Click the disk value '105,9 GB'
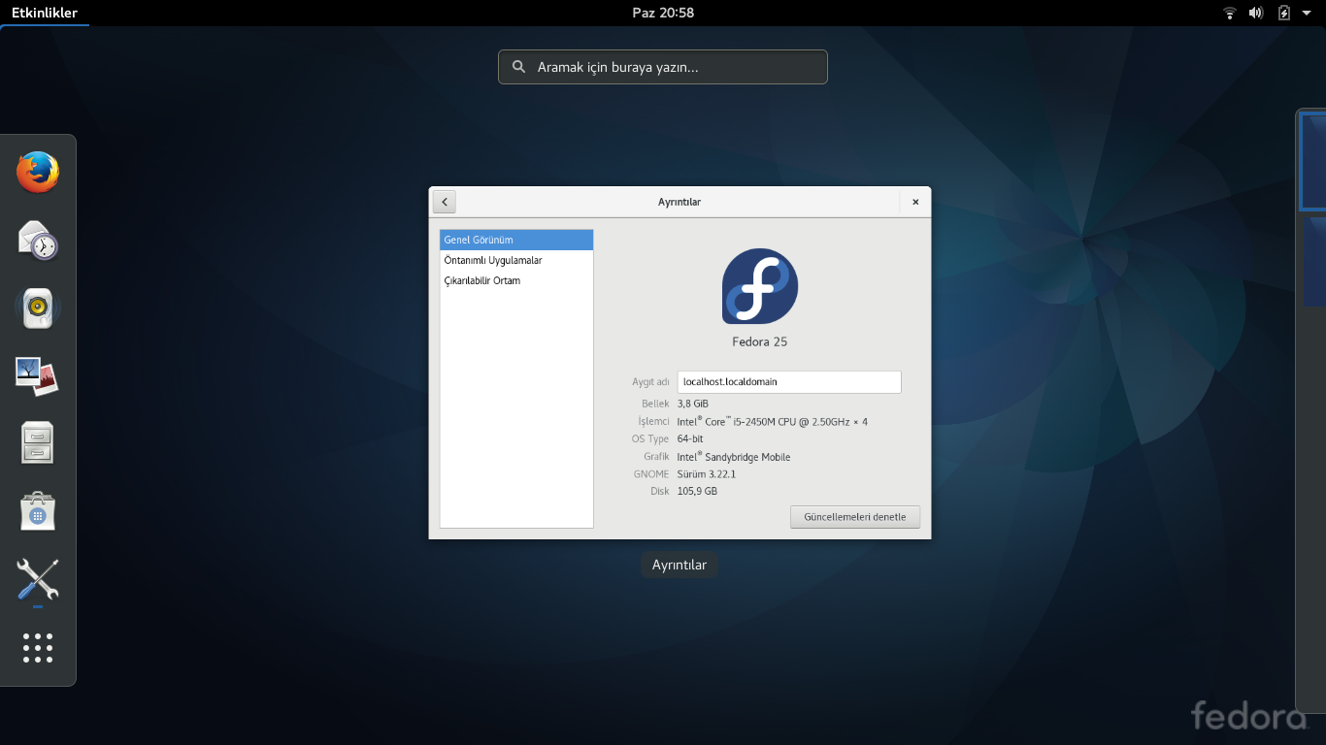Viewport: 1326px width, 745px height. [x=697, y=491]
